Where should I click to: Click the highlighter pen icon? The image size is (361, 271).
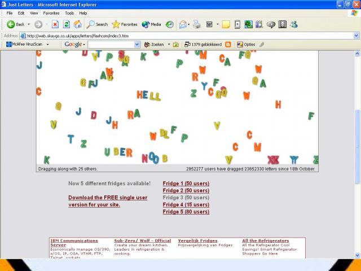tap(261, 45)
